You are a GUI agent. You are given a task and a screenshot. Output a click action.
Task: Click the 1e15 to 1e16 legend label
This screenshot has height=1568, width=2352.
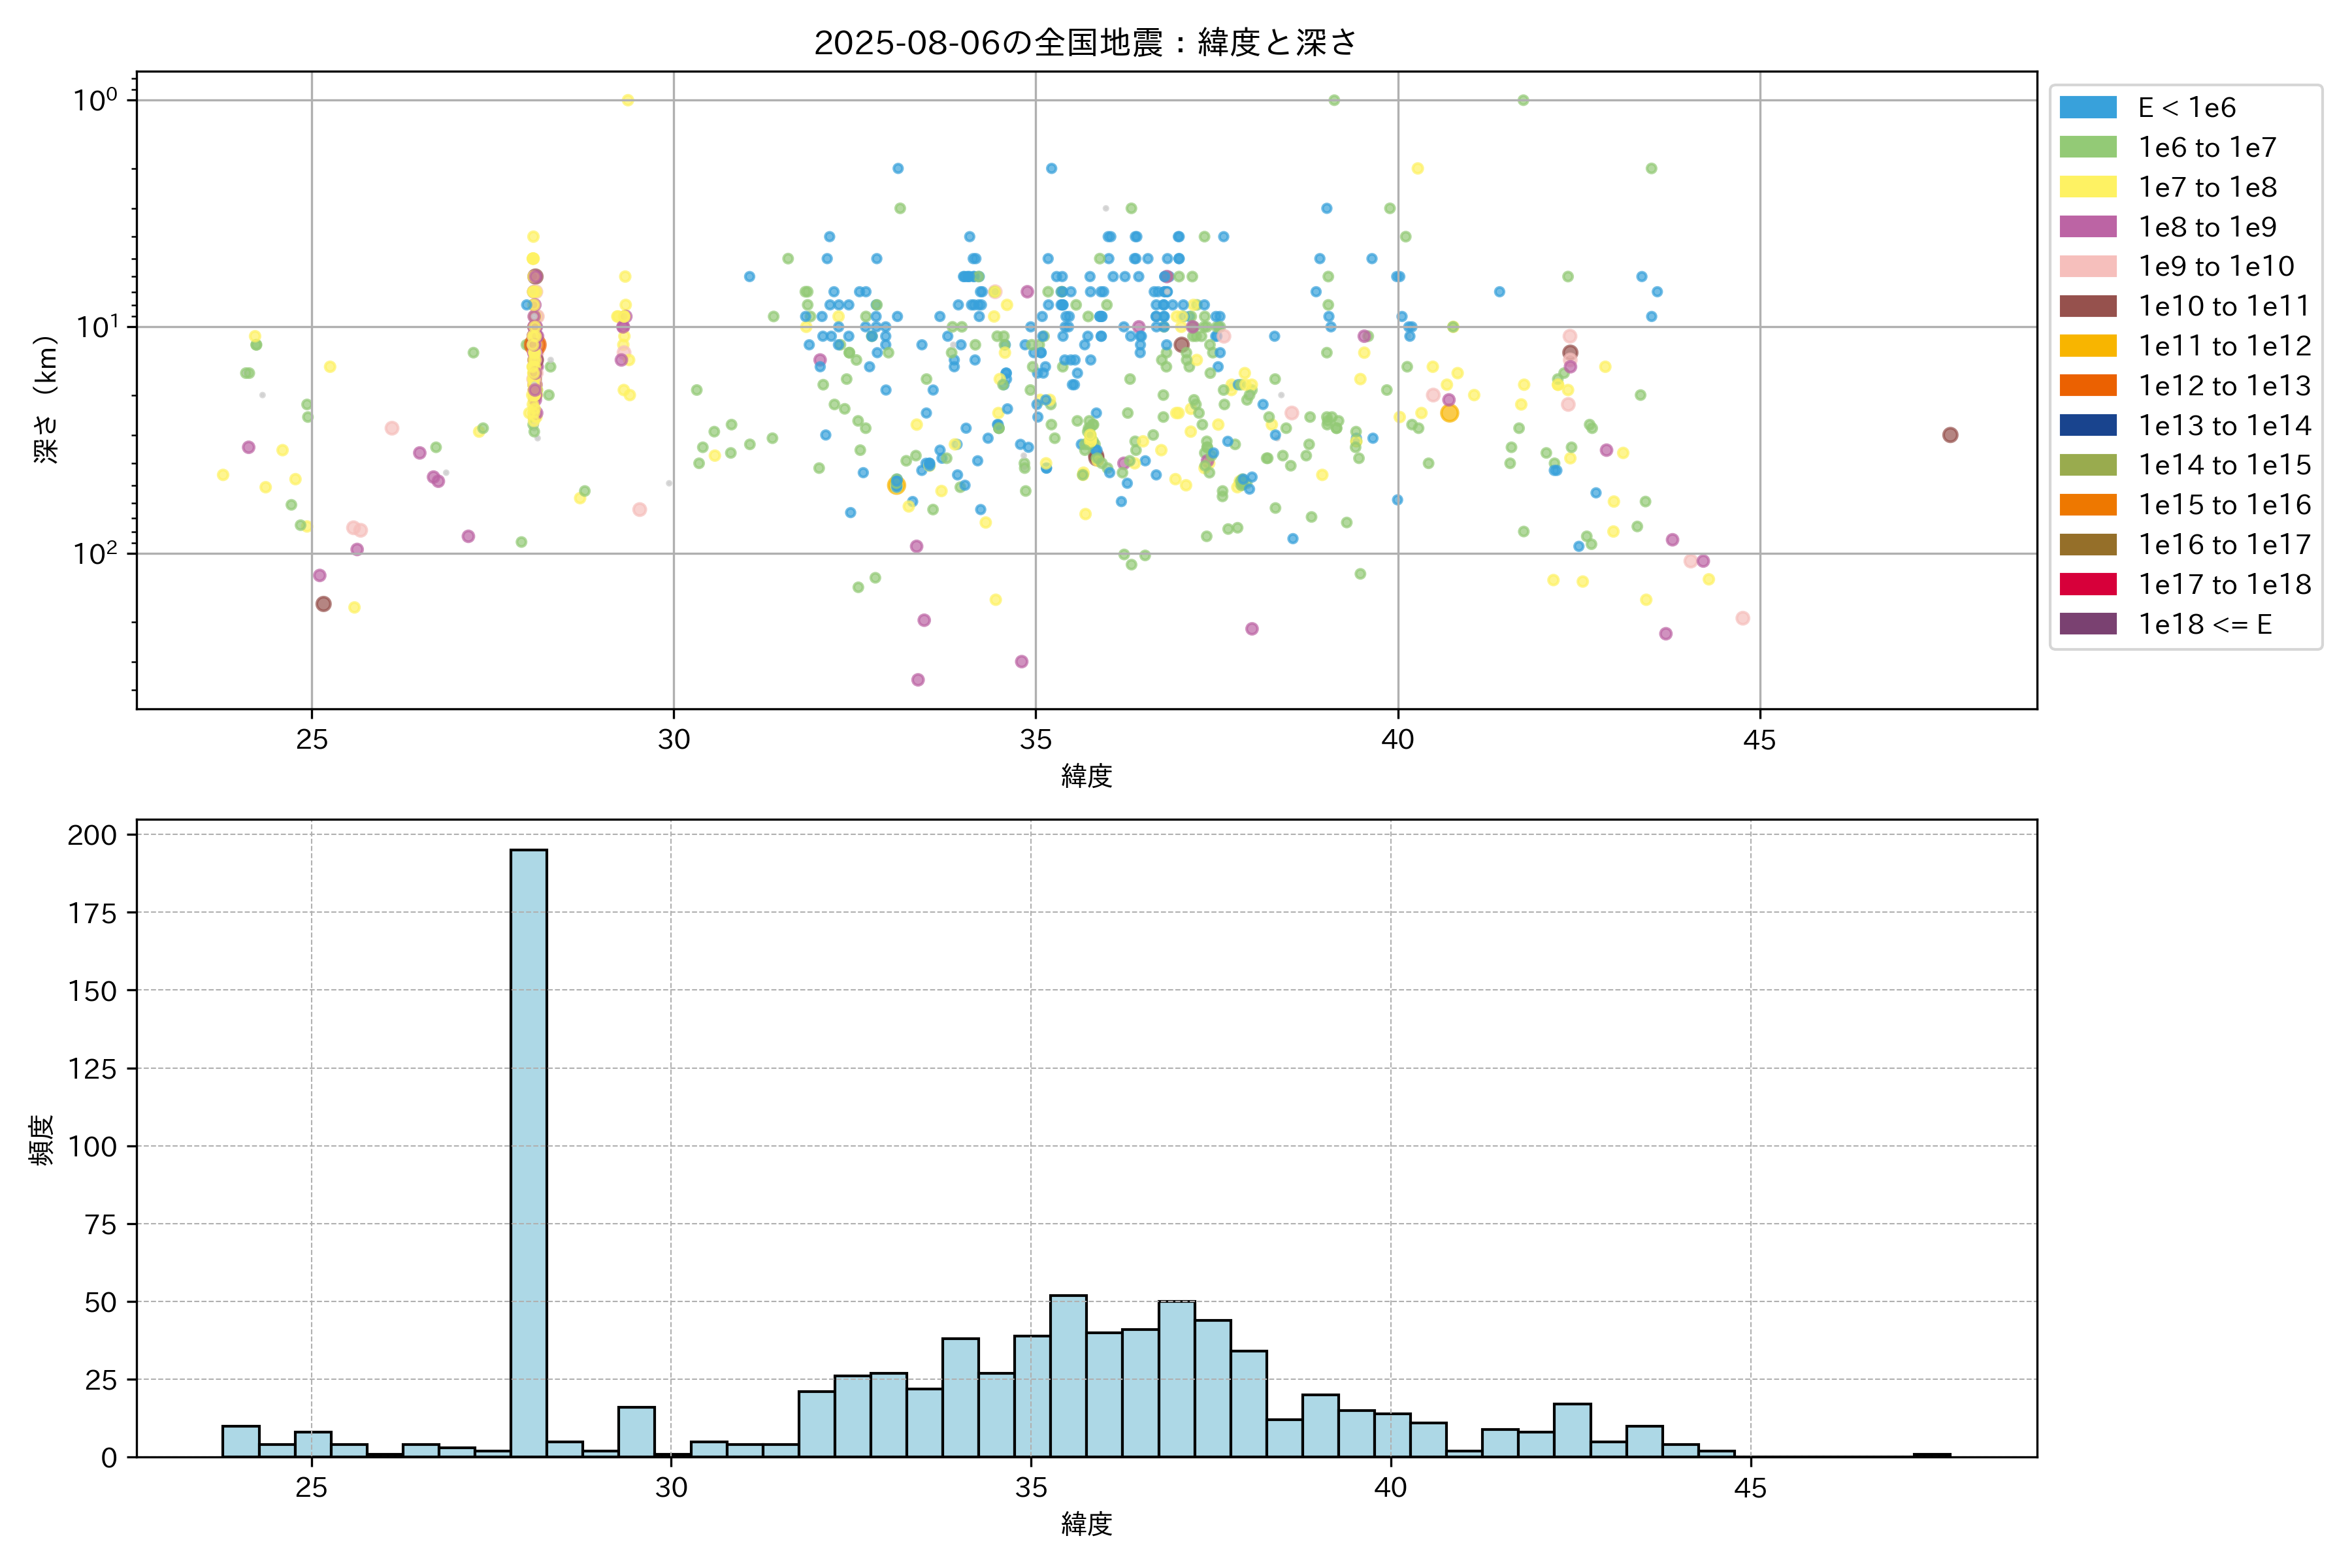click(2224, 505)
